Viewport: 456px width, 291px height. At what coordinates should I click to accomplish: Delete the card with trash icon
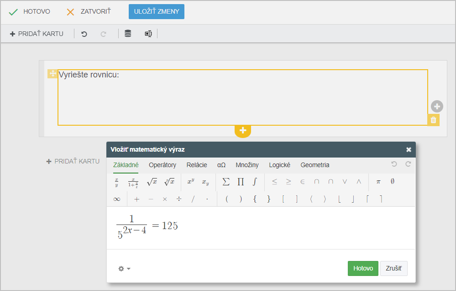pos(434,120)
